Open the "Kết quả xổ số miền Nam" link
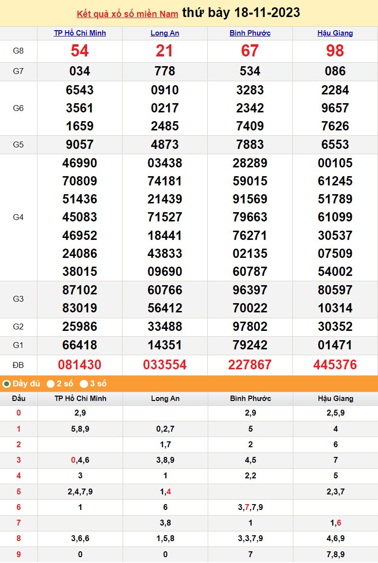378x563 pixels. tap(127, 14)
